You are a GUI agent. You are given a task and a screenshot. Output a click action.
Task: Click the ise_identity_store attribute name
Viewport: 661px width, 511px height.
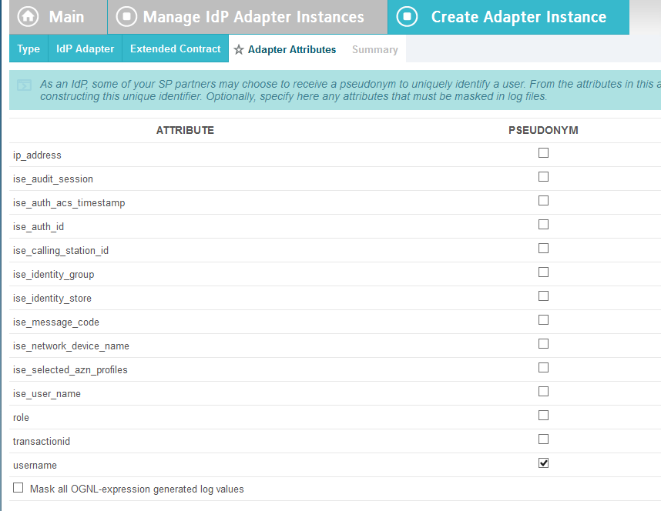pos(52,299)
